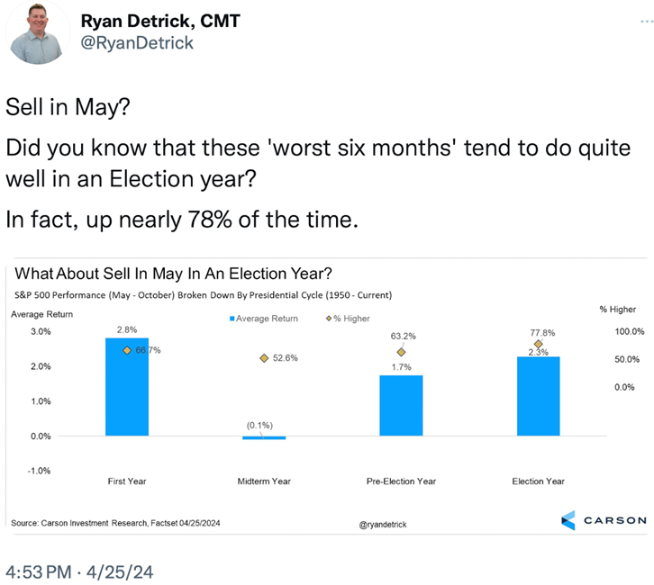The height and width of the screenshot is (585, 654).
Task: Click the Pre-Election Year blue bar
Action: coord(401,405)
